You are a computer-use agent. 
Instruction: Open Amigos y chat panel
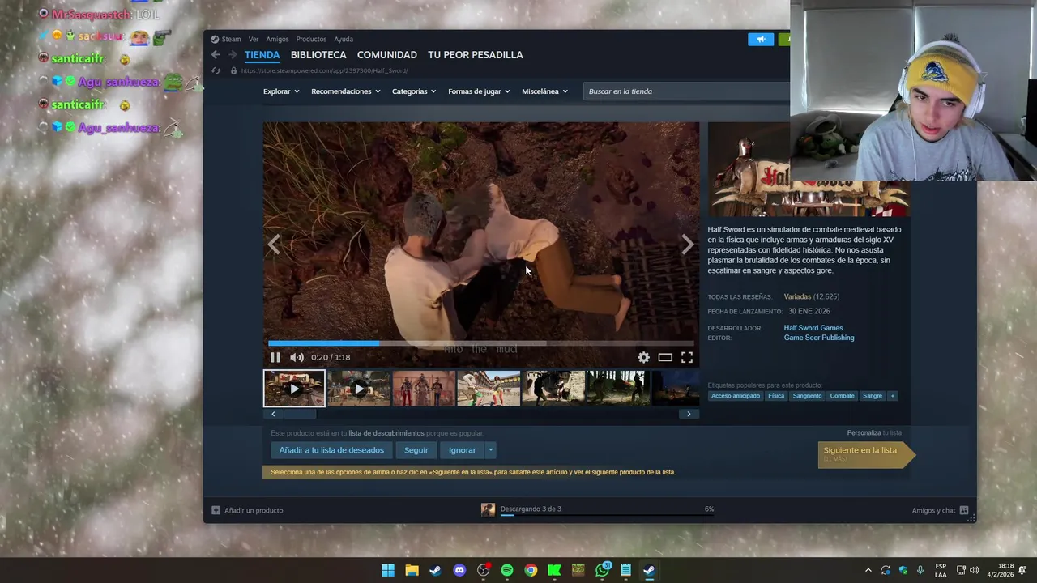940,510
